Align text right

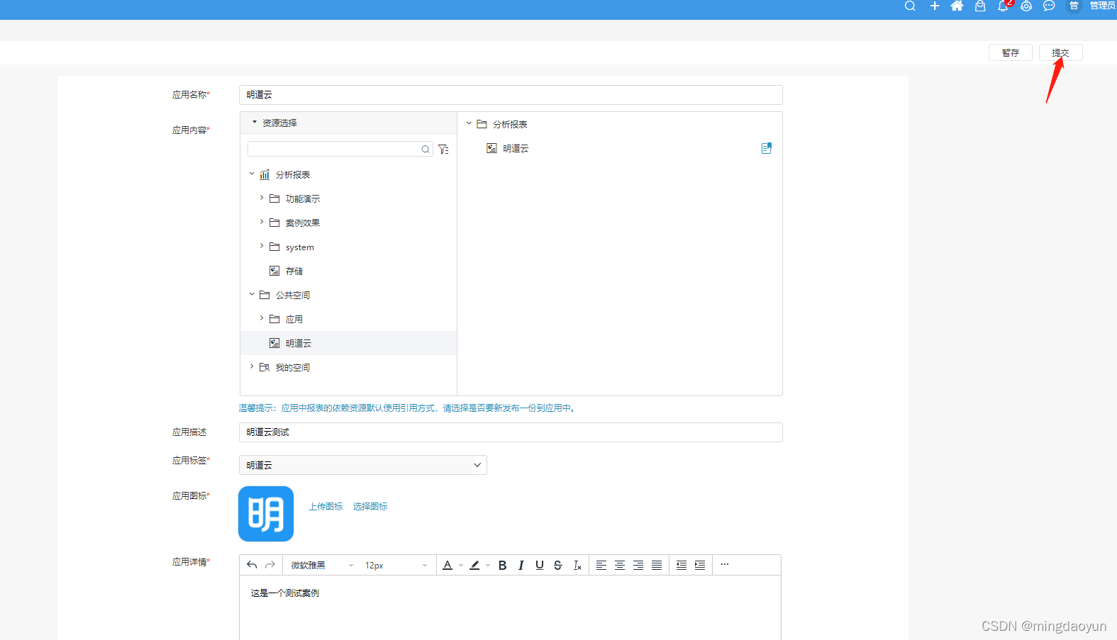click(638, 565)
